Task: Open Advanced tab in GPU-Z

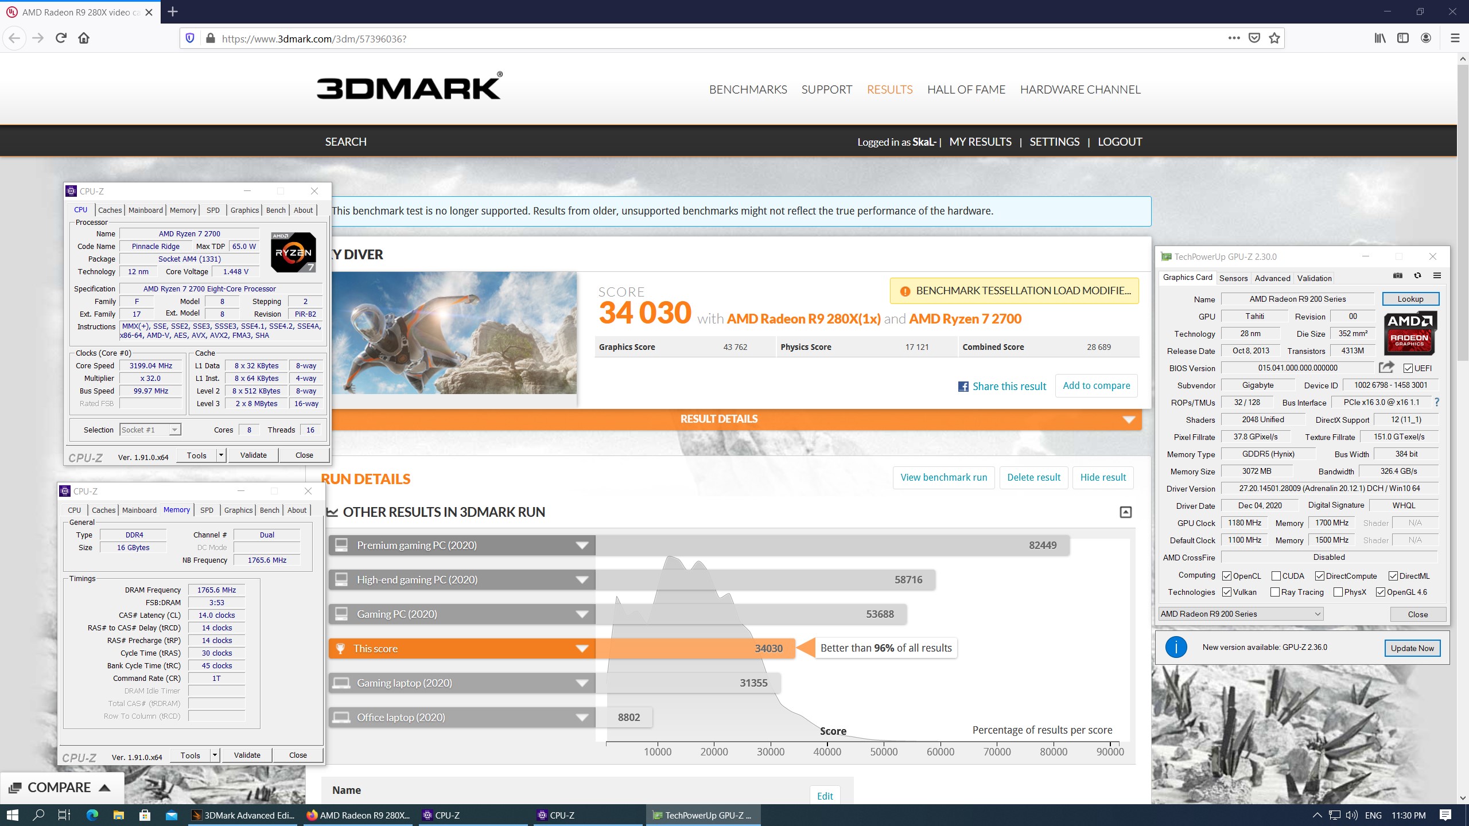Action: (x=1272, y=278)
